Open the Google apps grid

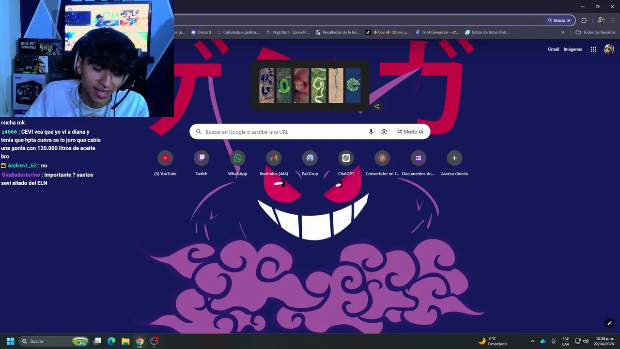[x=593, y=49]
